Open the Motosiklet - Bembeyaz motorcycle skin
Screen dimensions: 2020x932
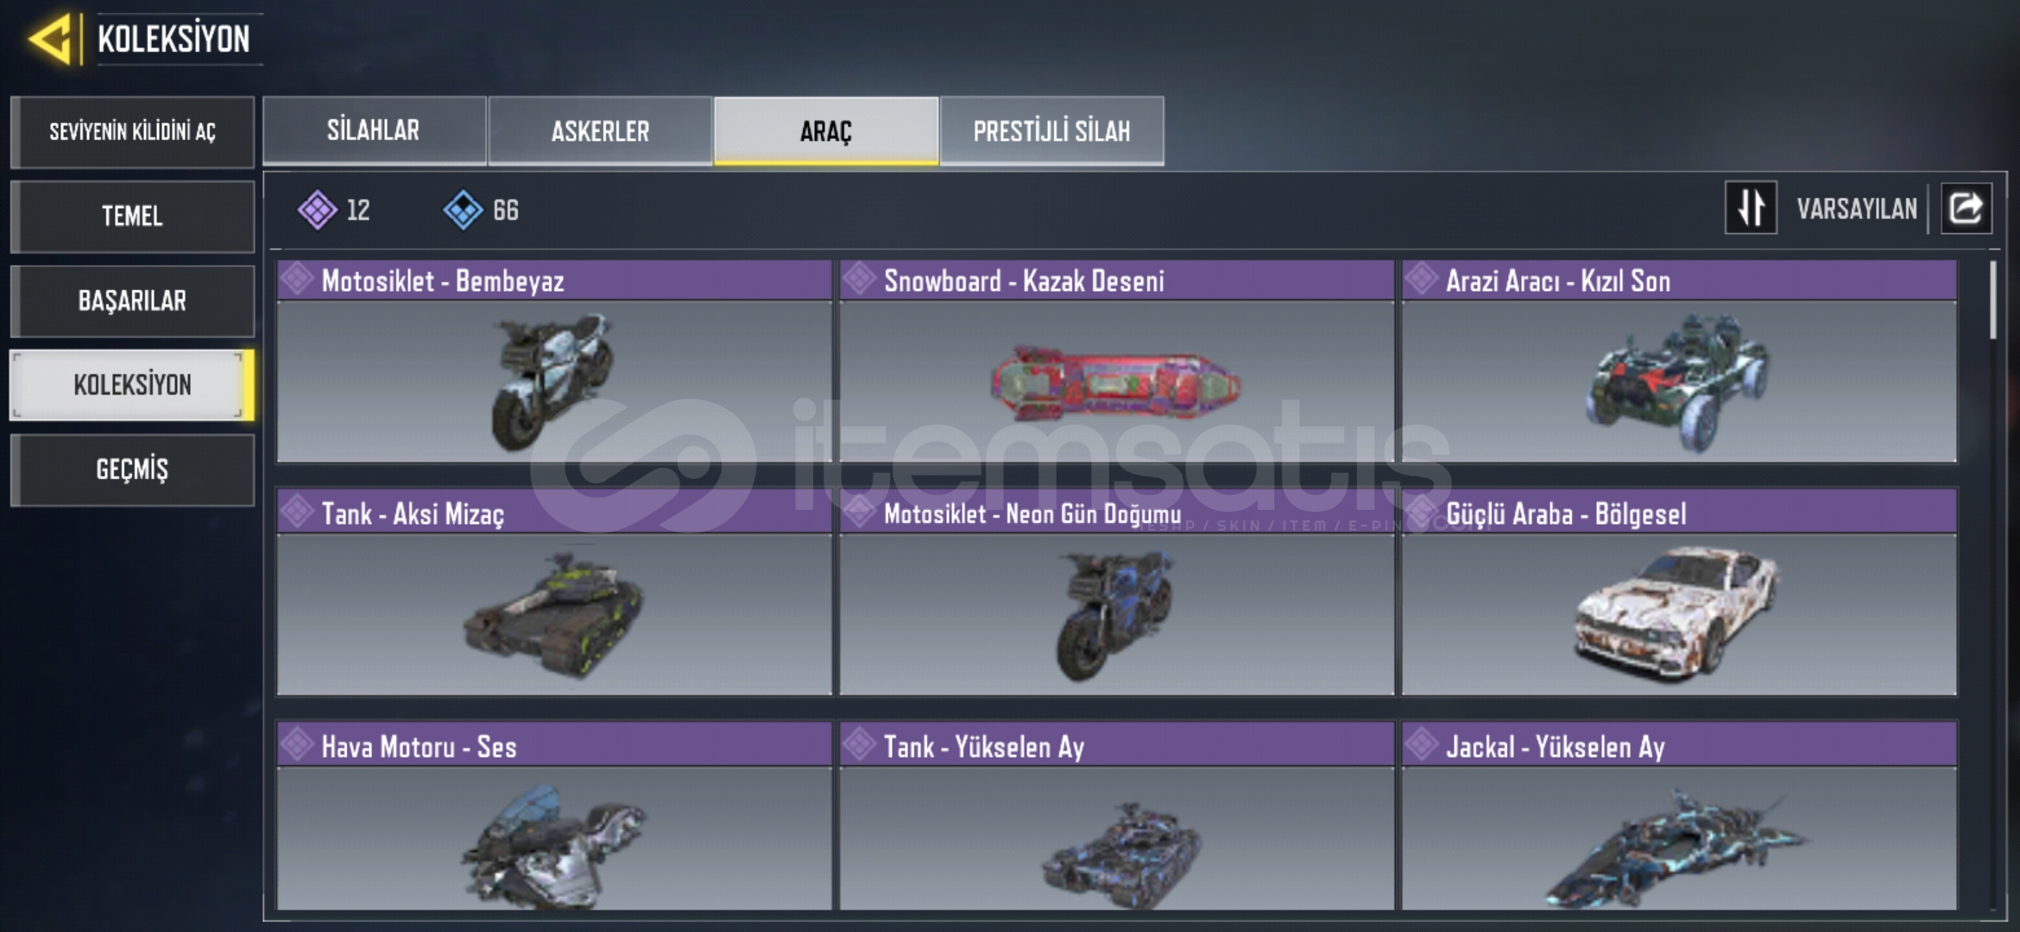554,362
